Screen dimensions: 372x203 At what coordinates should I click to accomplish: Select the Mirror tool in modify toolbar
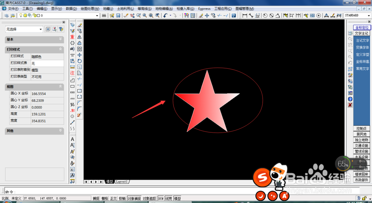tap(80, 37)
